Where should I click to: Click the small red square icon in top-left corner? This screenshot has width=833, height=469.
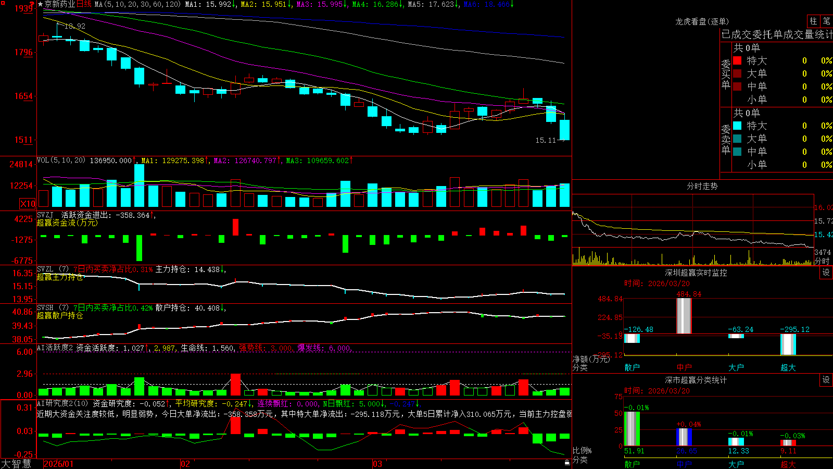(x=3, y=3)
